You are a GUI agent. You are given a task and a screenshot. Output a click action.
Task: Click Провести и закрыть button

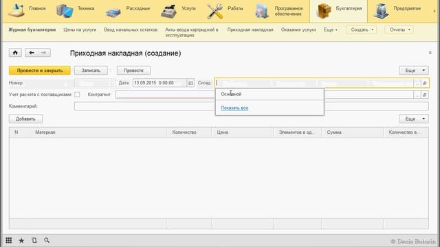40,71
